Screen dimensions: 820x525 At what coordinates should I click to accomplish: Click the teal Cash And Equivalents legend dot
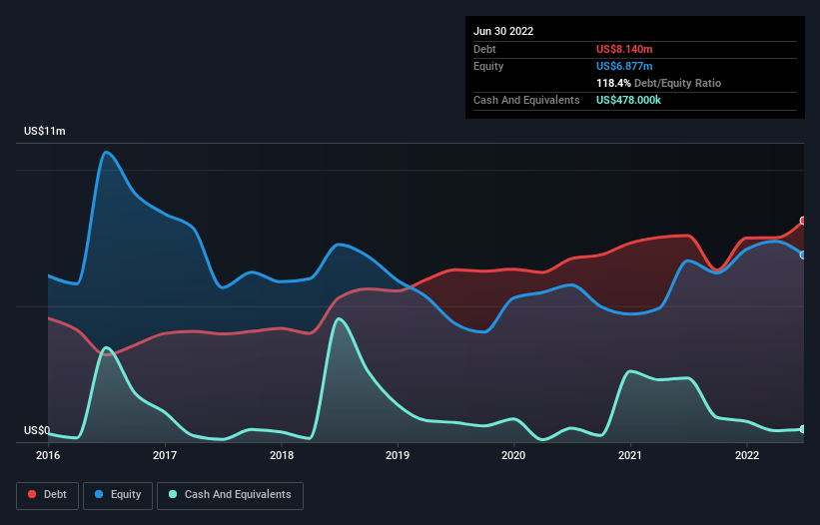[173, 494]
